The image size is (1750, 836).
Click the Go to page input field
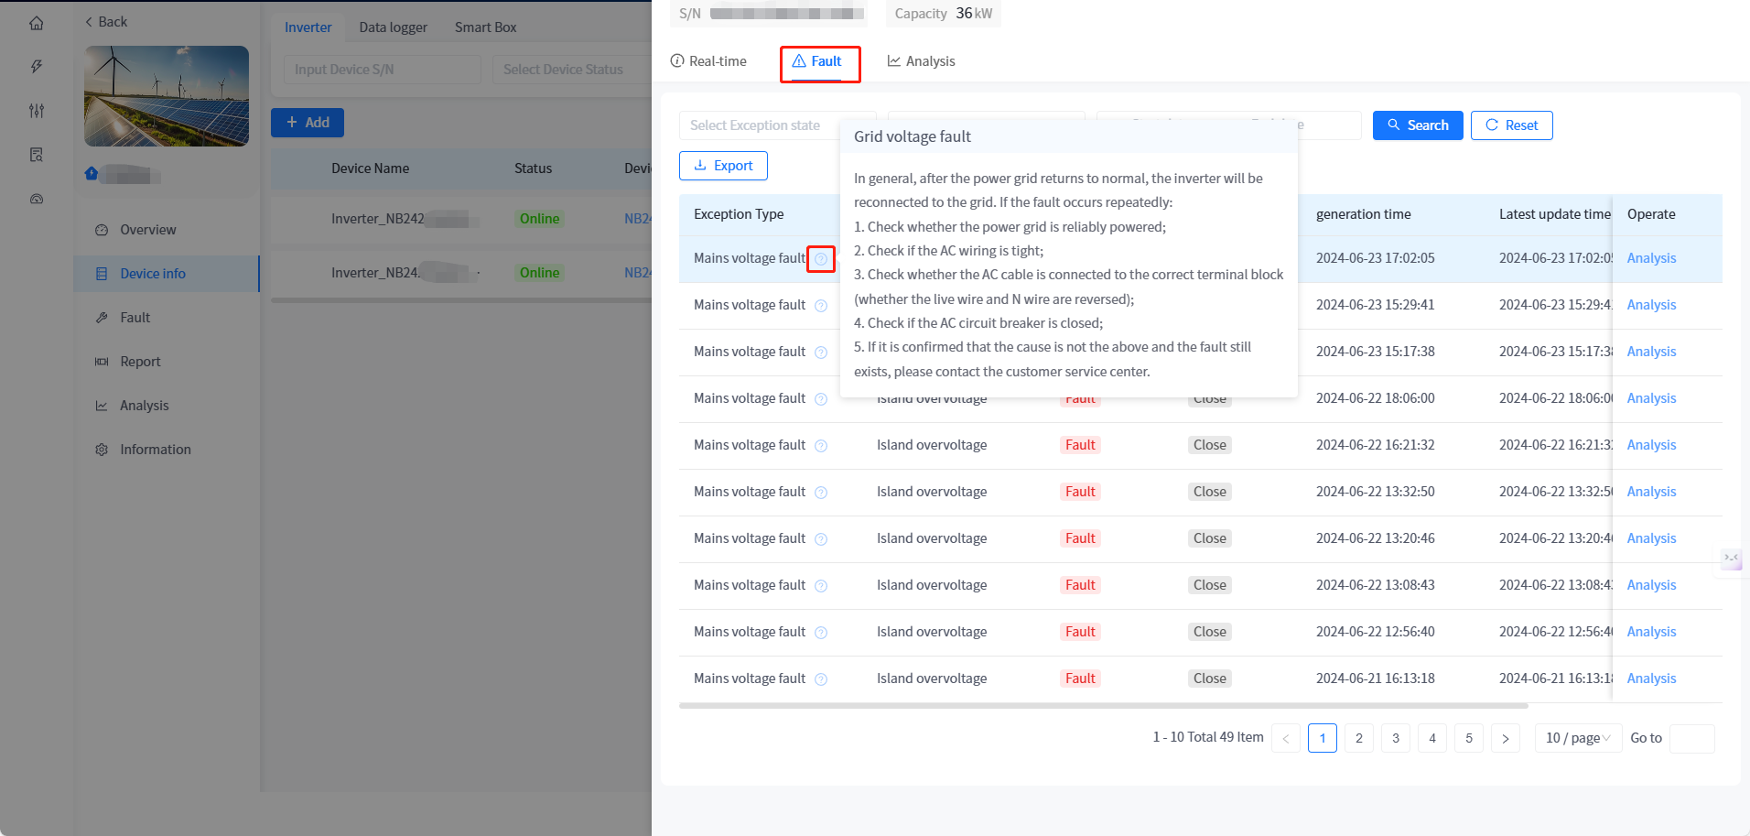tap(1691, 738)
